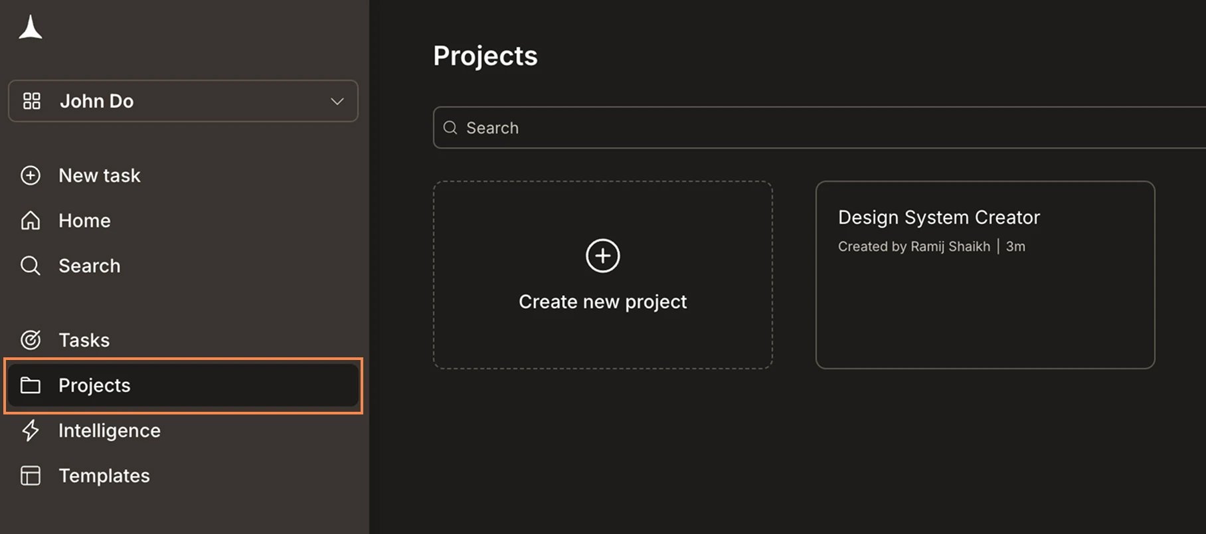
Task: Click the app logo in the sidebar
Action: point(30,27)
